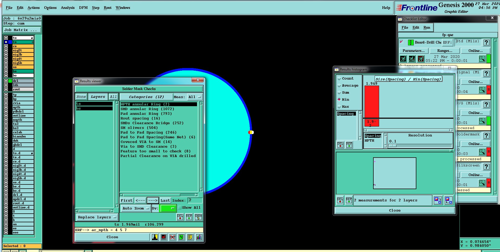Open the histogram bar chart icon in Results viewer
The image size is (500, 252).
[x=199, y=237]
